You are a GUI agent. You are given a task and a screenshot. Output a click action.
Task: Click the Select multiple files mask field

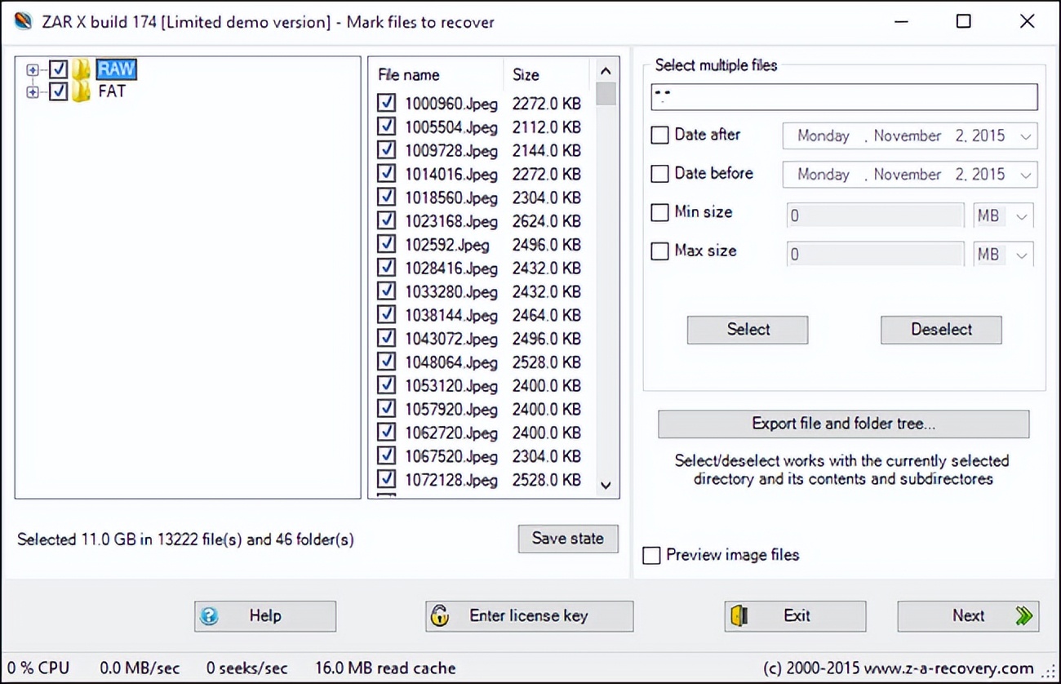click(844, 97)
